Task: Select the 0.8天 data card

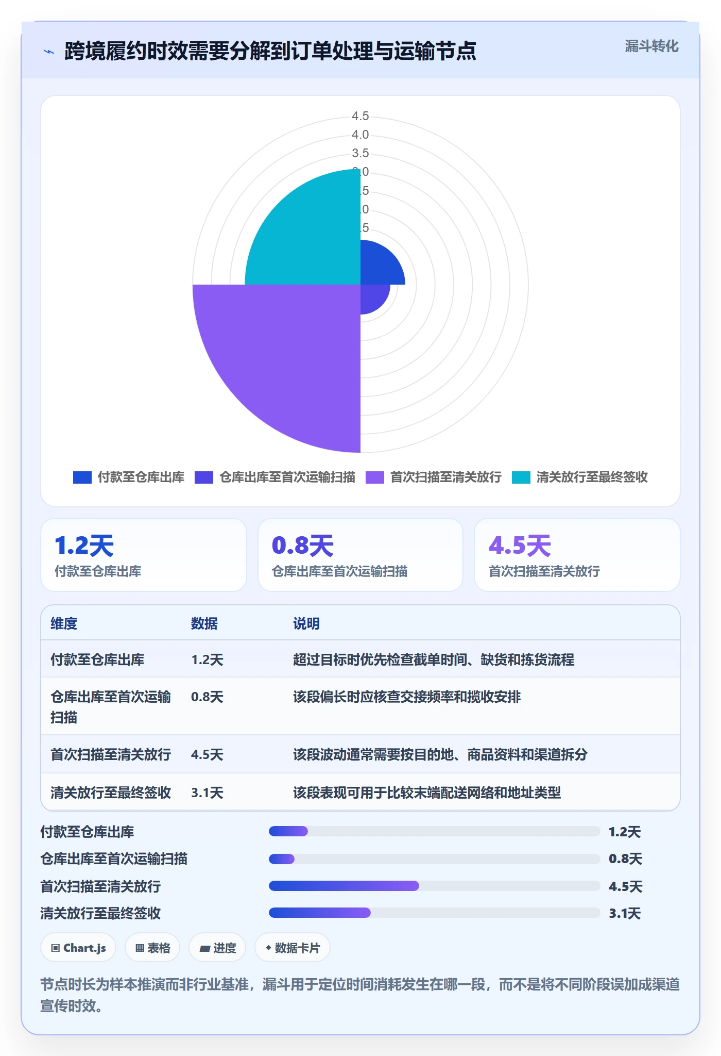Action: pyautogui.click(x=360, y=555)
